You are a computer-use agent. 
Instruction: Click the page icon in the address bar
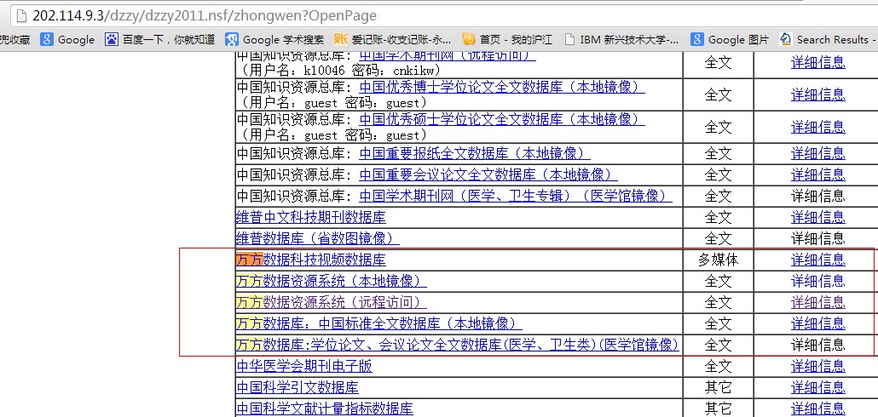20,15
